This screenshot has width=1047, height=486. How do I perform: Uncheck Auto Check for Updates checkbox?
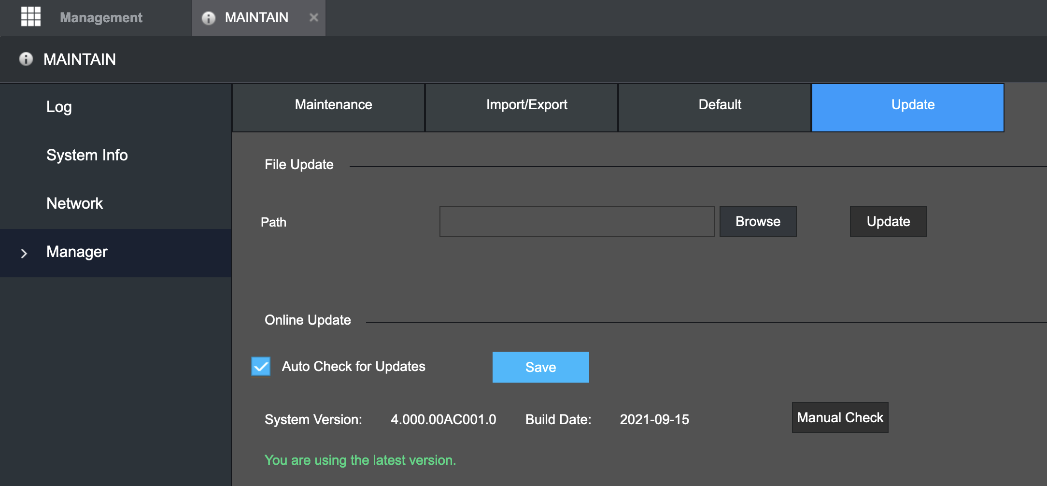(x=261, y=366)
